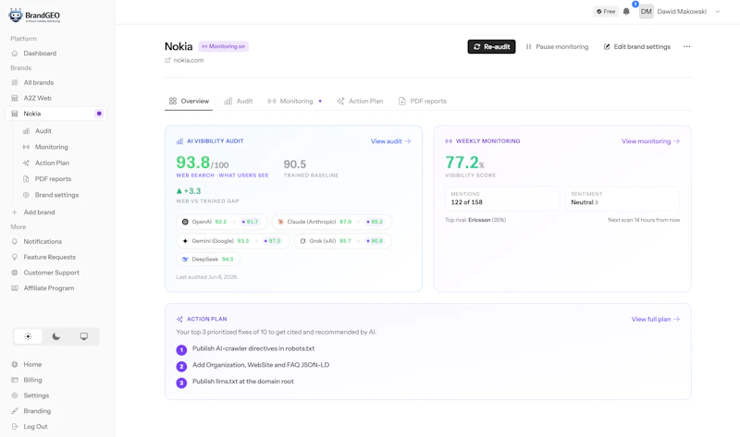Screen dimensions: 740x437
Task: Click the +3.3 web vs trained gap
Action: click(189, 191)
